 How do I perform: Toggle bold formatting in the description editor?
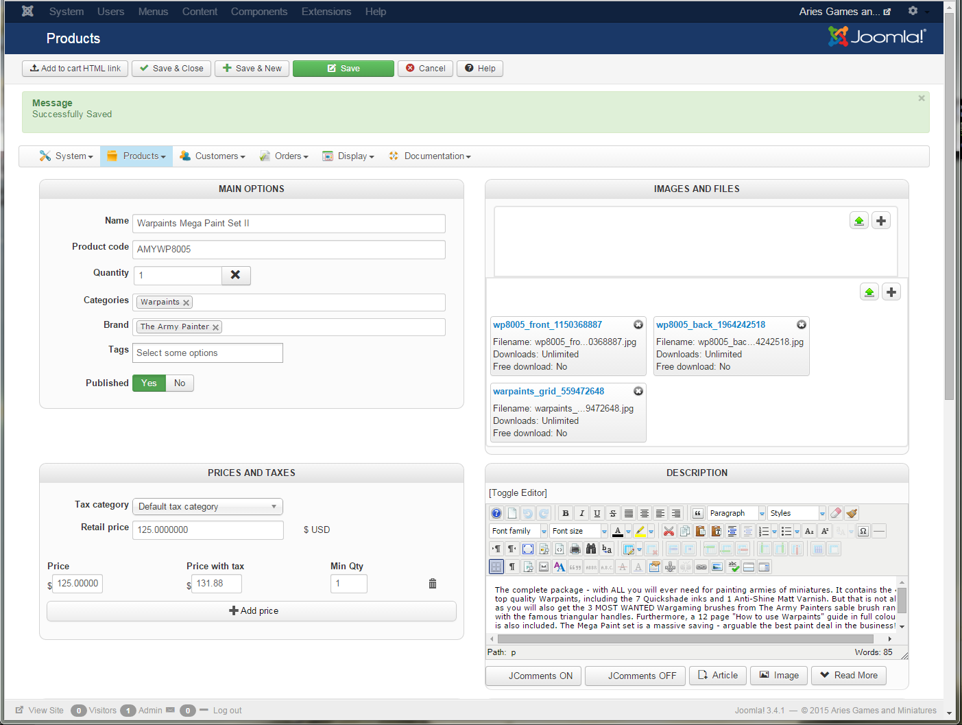[566, 513]
